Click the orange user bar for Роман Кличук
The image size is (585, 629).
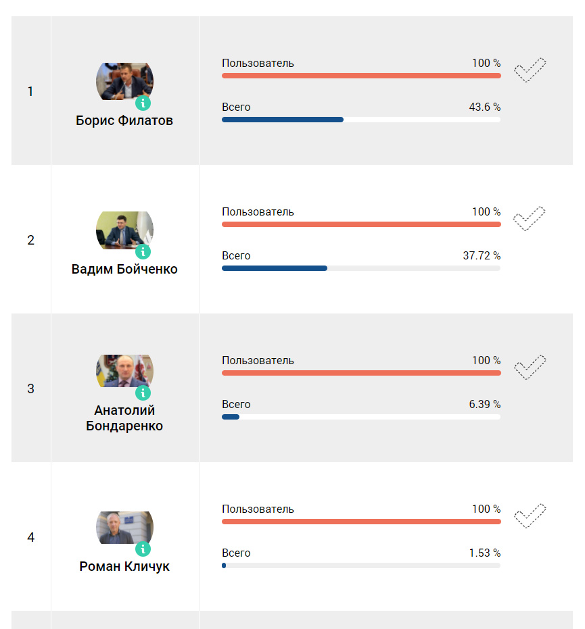pyautogui.click(x=361, y=522)
